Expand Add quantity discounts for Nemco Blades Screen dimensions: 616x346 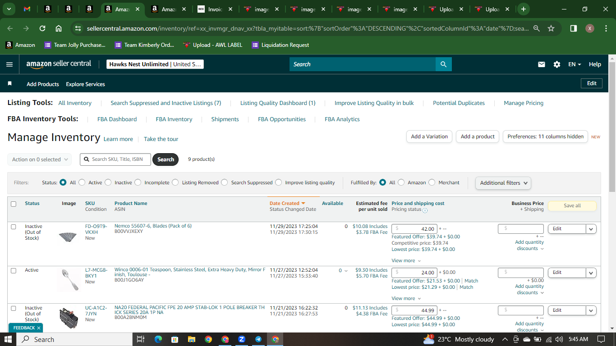click(529, 245)
